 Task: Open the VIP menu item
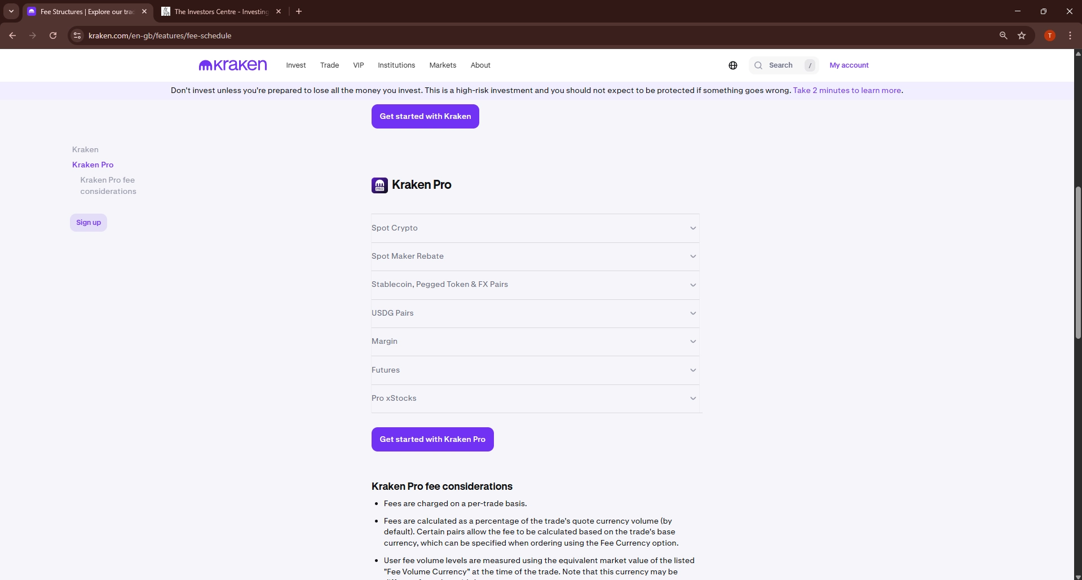(359, 65)
